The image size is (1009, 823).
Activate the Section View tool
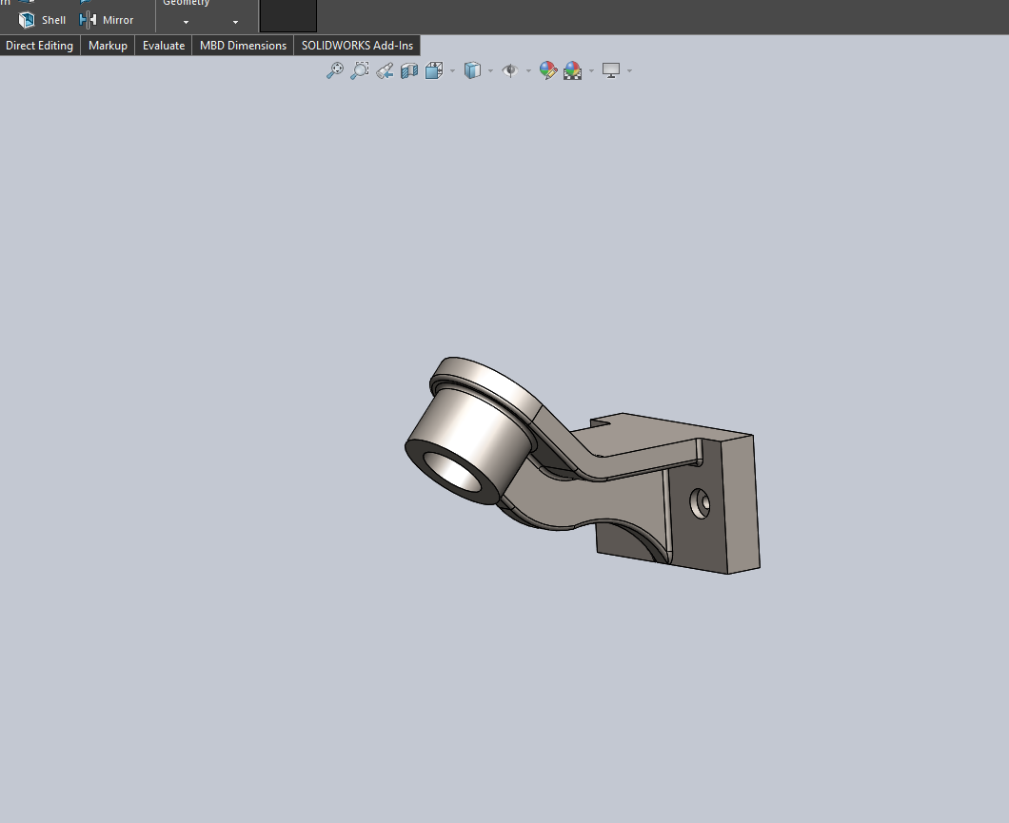pos(409,70)
